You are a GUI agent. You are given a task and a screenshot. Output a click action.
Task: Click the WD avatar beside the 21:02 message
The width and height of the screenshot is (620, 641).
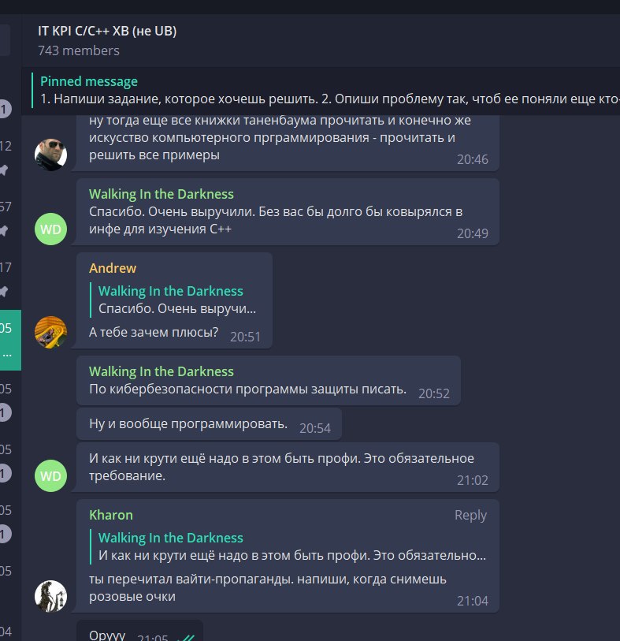50,476
